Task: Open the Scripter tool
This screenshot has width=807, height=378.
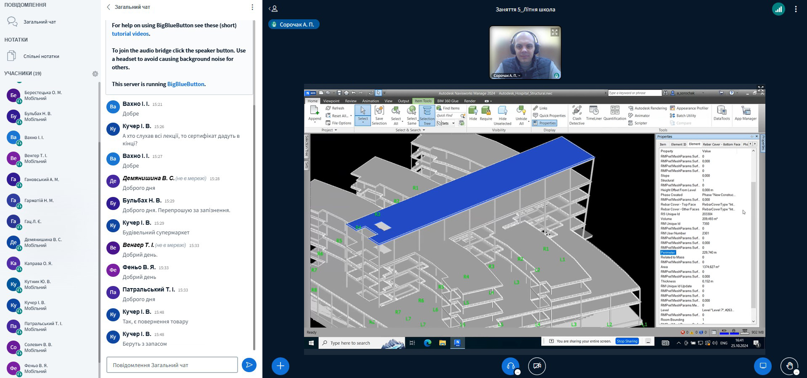Action: [x=638, y=123]
